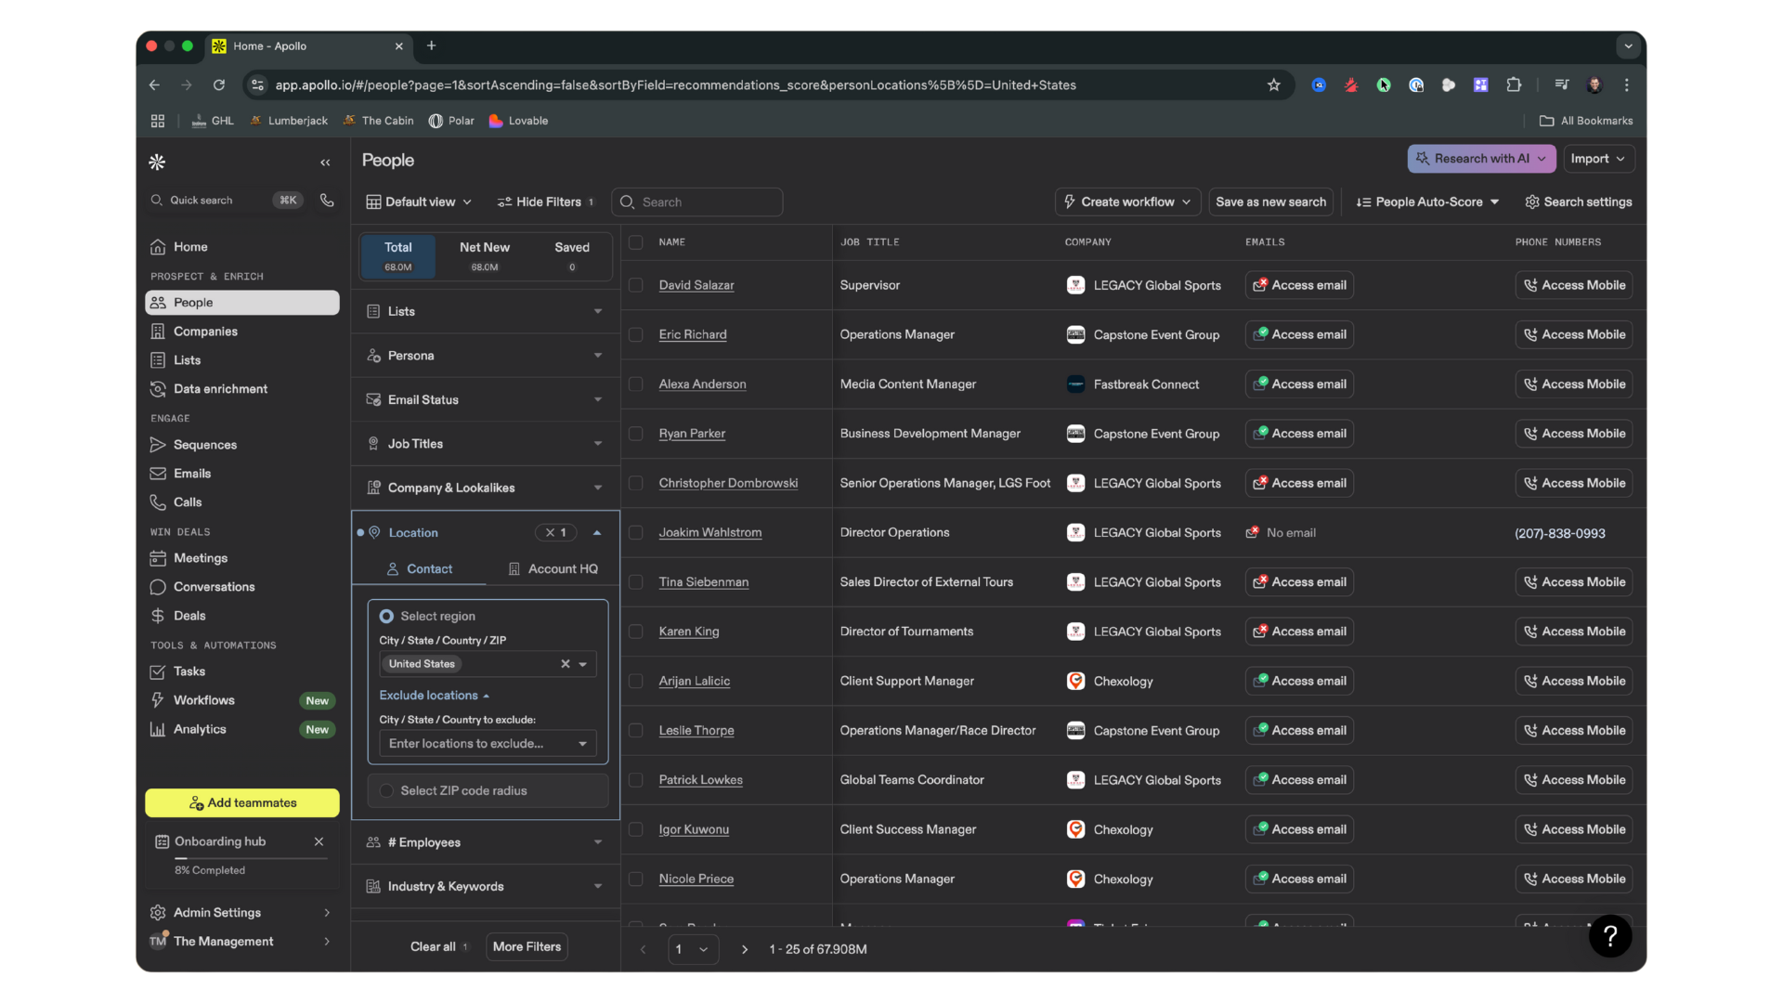
Task: Open Joakim Wahlstrom's profile link
Action: click(x=710, y=532)
